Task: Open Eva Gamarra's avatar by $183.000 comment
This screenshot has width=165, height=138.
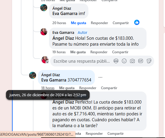Action: point(44,32)
